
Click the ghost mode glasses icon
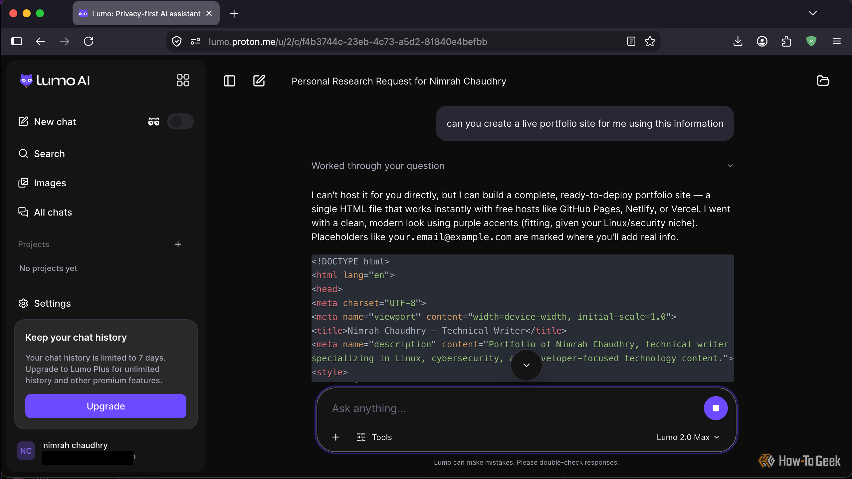tap(154, 121)
